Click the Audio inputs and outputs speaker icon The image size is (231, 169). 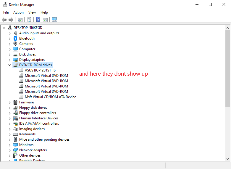pos(15,33)
